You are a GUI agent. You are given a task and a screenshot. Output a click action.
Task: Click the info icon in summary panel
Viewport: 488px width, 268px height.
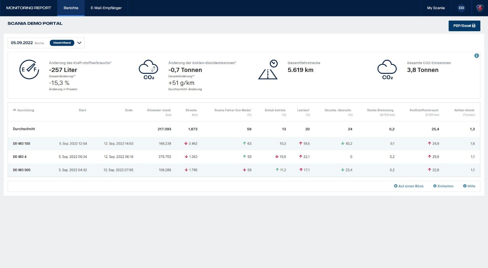click(477, 56)
